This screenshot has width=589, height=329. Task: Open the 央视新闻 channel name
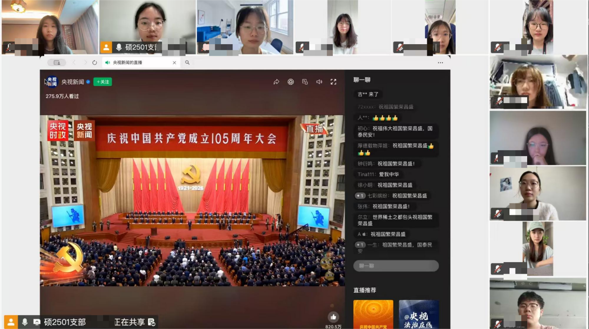click(x=73, y=82)
